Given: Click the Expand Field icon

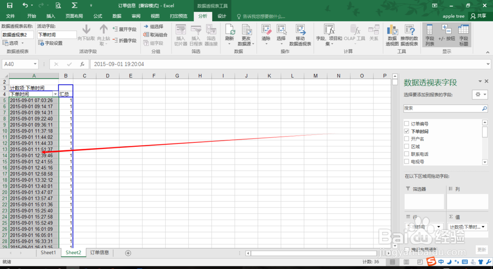Looking at the screenshot, I should click(115, 29).
